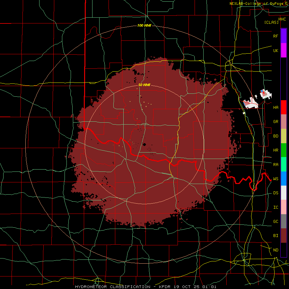
Task: Click the 'HR' legend label
Action: click(x=276, y=150)
